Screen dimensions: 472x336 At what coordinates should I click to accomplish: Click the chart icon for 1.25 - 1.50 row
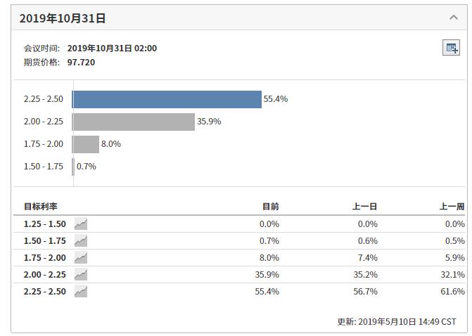tap(81, 224)
